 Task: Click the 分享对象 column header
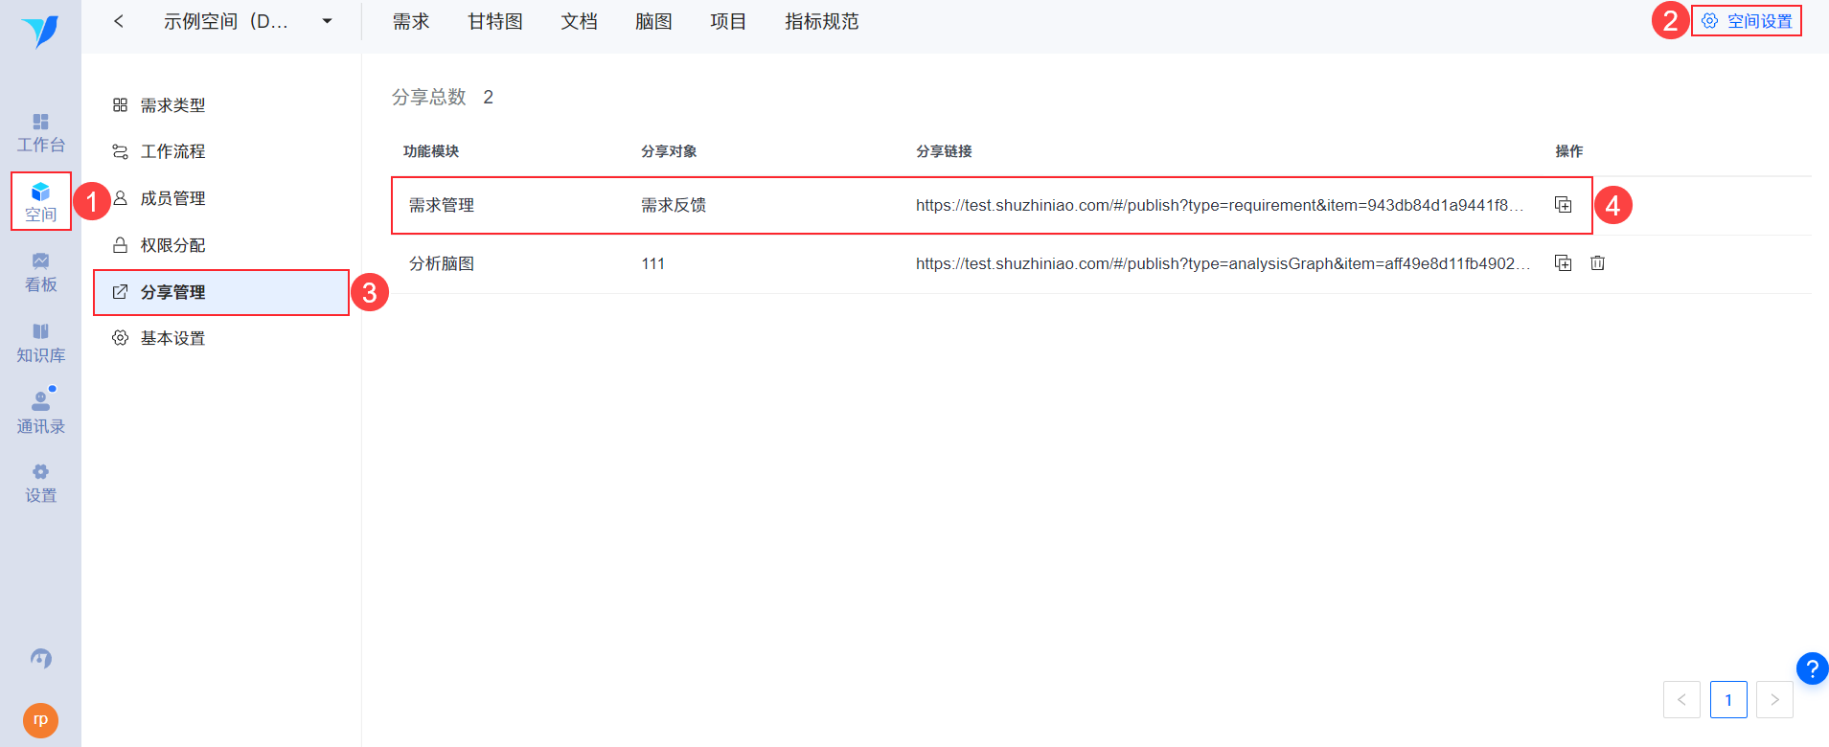coord(669,151)
